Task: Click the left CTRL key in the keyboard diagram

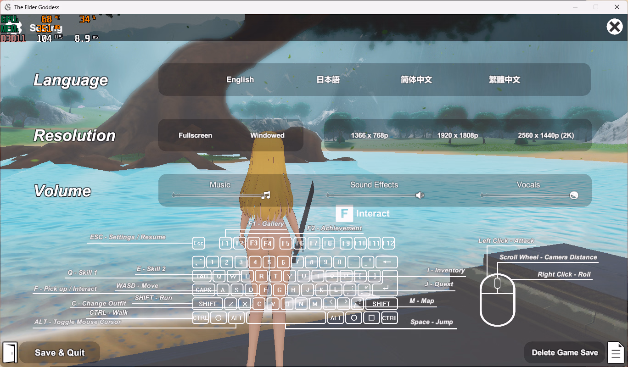Action: click(200, 317)
